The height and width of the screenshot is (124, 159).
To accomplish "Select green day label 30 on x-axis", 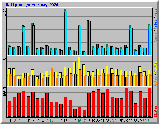I will coord(144,121).
